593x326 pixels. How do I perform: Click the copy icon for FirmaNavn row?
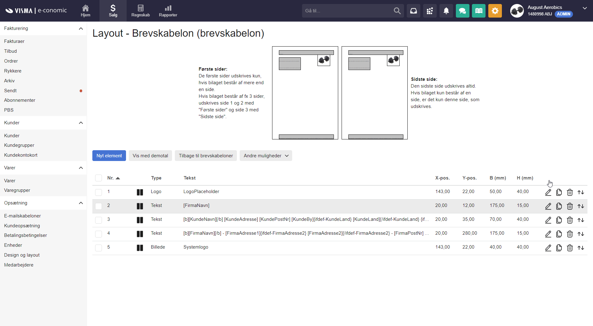[x=559, y=206]
